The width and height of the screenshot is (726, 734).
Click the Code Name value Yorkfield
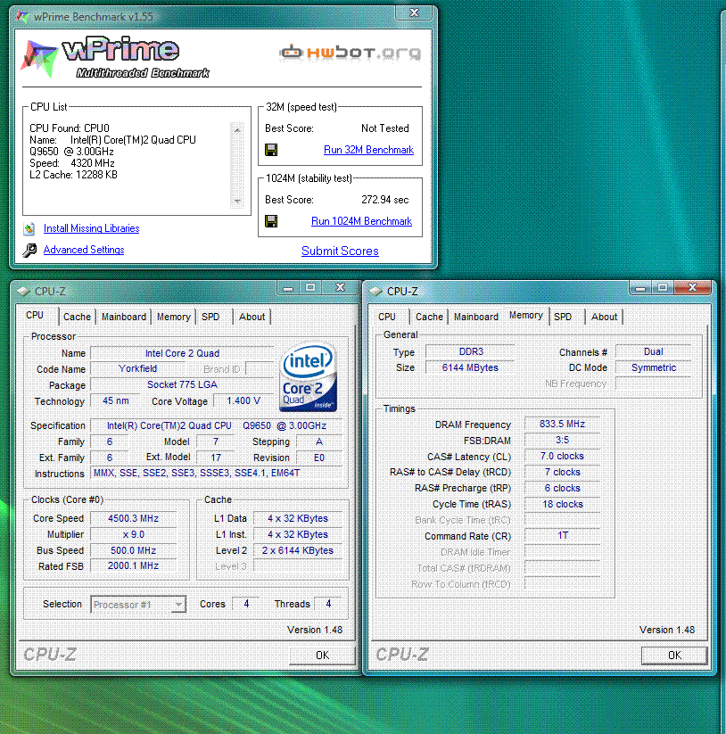point(137,369)
